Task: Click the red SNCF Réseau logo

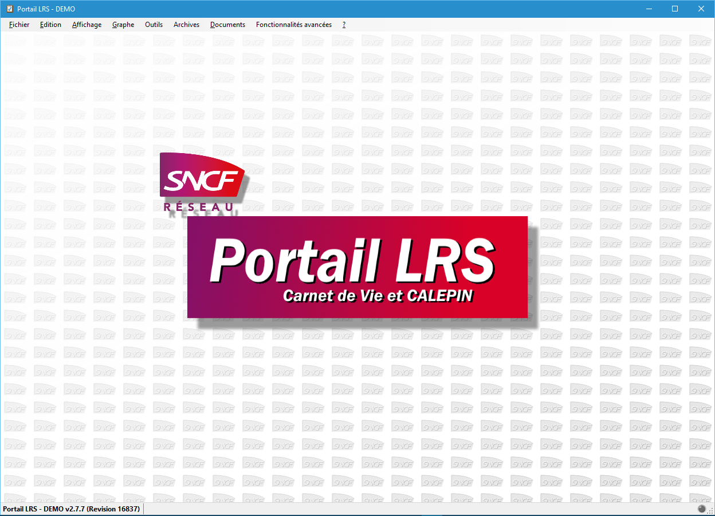Action: 202,181
